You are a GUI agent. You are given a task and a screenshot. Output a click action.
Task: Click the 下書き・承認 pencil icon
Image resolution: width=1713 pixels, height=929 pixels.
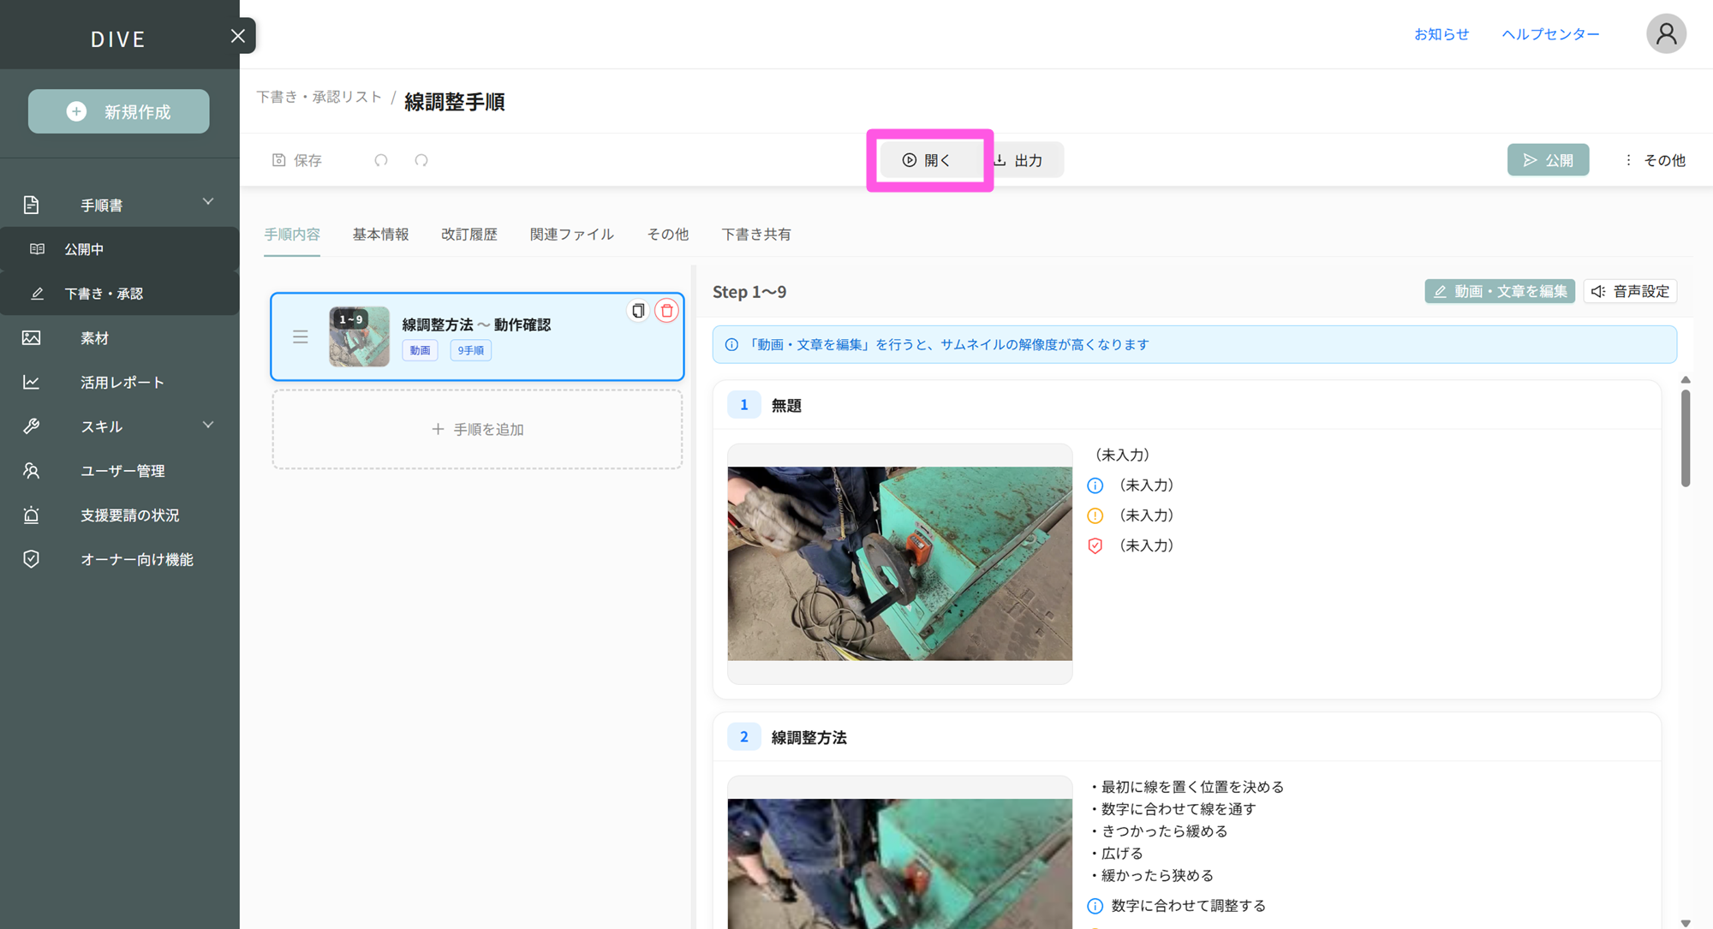point(37,294)
